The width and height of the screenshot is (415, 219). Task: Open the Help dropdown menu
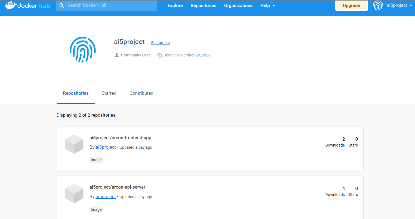[265, 5]
